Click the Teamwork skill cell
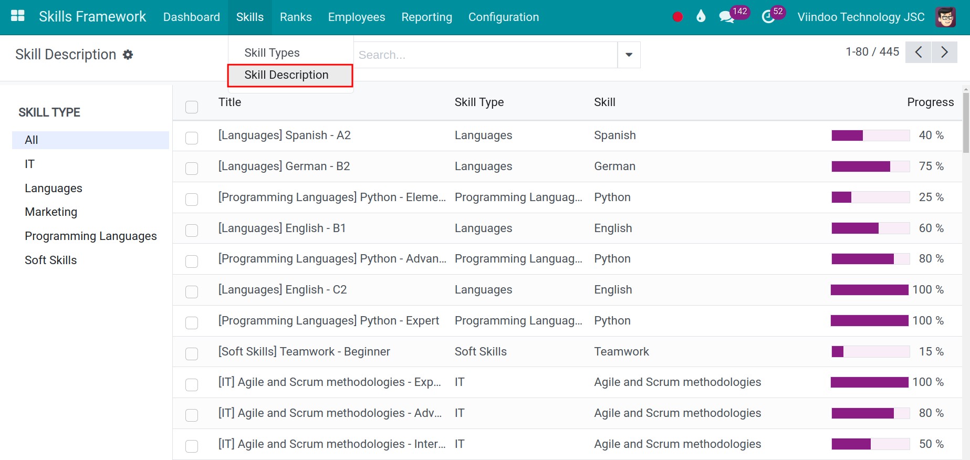The height and width of the screenshot is (460, 970). (621, 352)
